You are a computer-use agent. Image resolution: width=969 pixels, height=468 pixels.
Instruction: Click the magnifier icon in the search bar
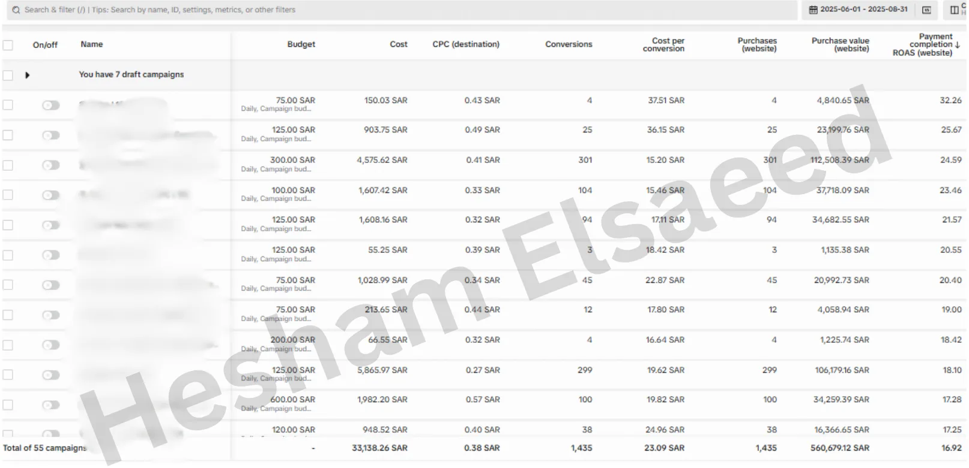pos(16,10)
